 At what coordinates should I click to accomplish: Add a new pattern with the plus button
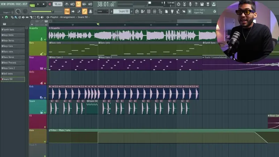[x=132, y=12]
